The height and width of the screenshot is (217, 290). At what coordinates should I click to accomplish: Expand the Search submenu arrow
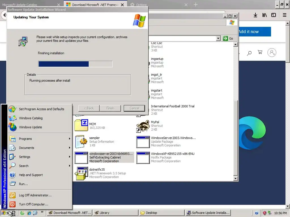[x=70, y=166]
